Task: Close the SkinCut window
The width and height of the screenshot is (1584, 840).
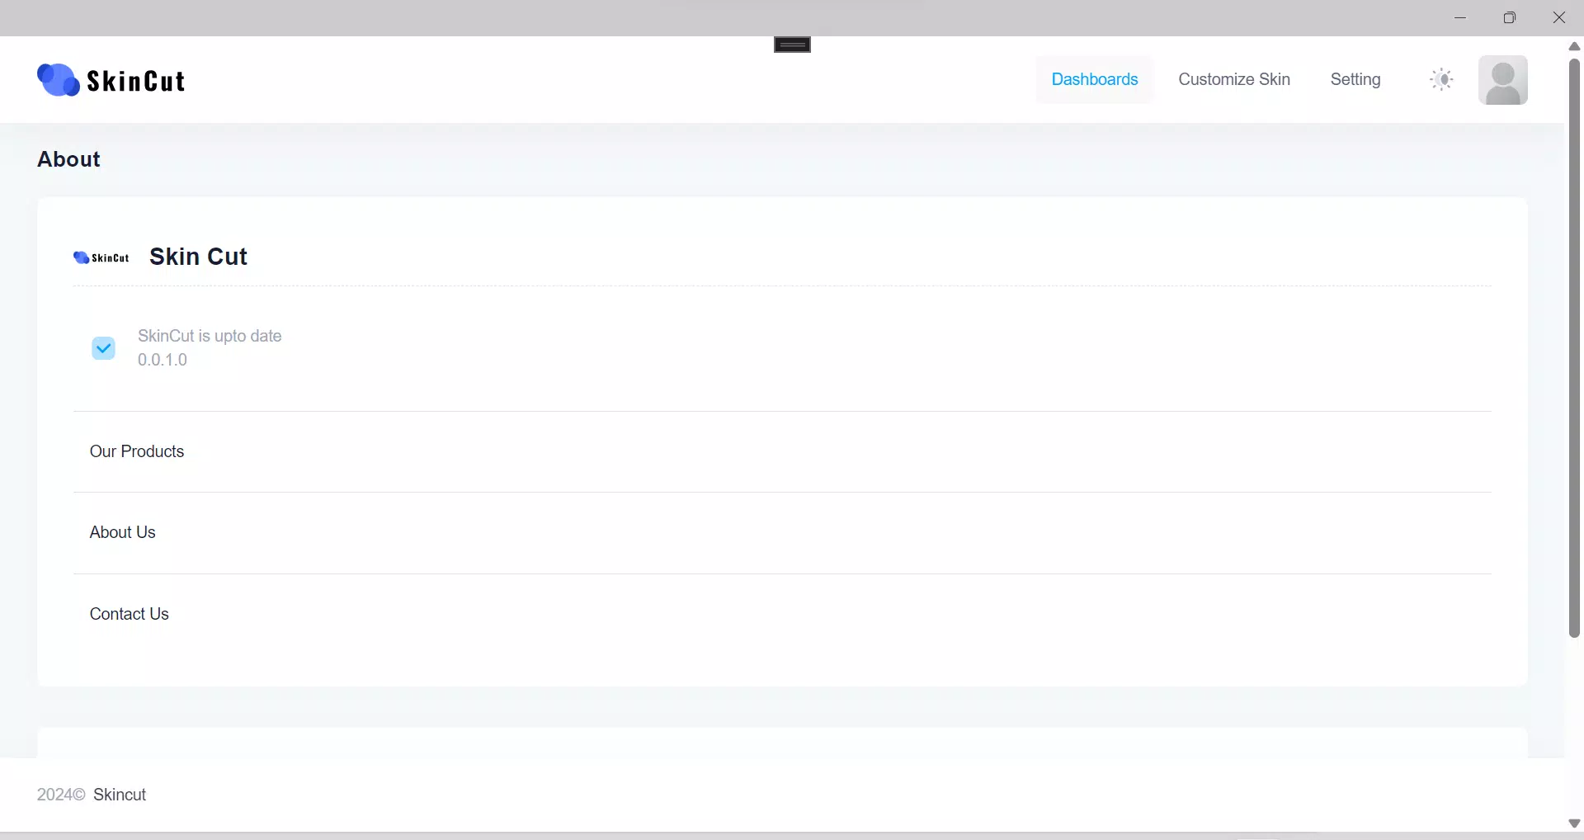Action: click(1559, 17)
